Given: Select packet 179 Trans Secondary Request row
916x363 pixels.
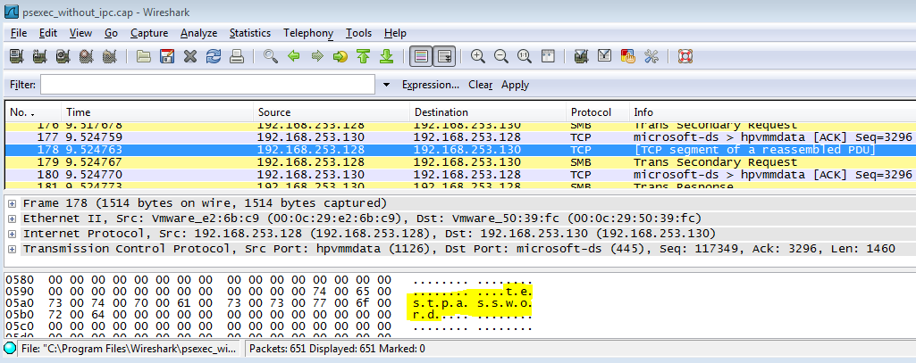Looking at the screenshot, I should pyautogui.click(x=460, y=162).
